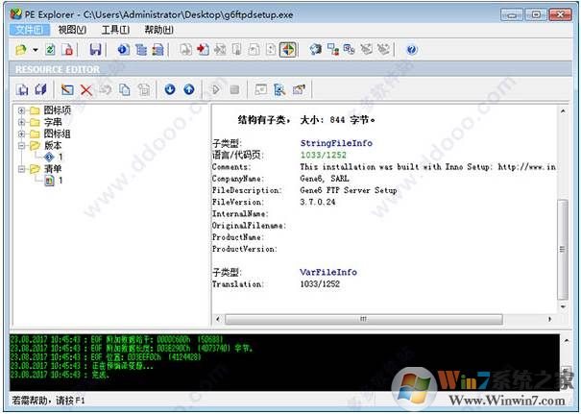Open the recent files dropdown arrow beside folder icon

coord(36,50)
